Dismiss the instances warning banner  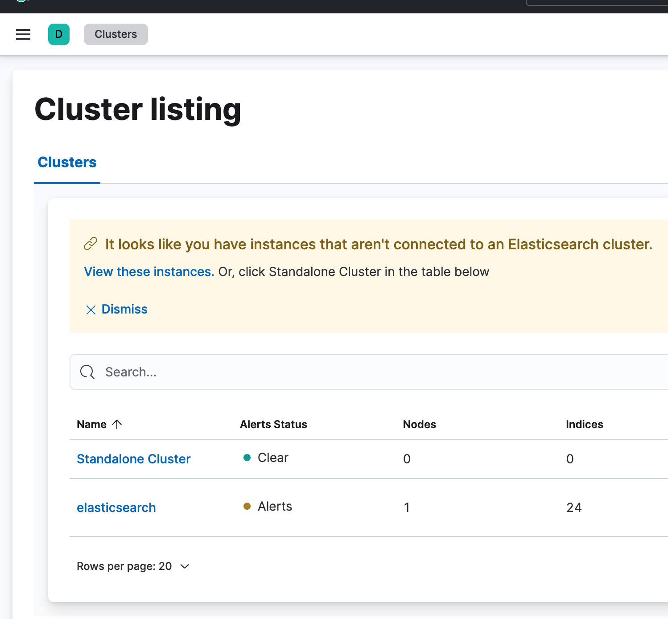(124, 309)
